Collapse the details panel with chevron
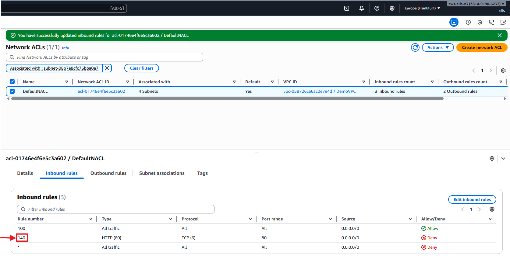This screenshot has width=510, height=263. click(503, 158)
